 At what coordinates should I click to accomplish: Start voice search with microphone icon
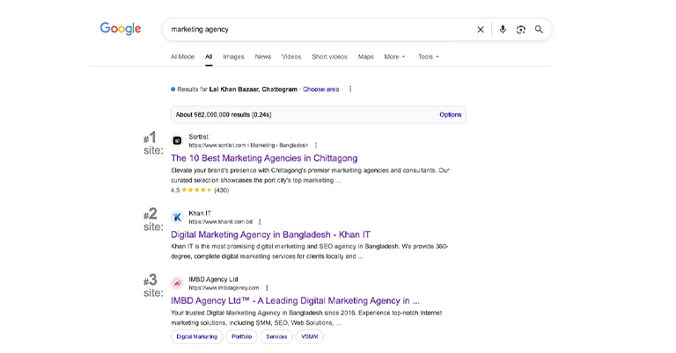pos(503,29)
